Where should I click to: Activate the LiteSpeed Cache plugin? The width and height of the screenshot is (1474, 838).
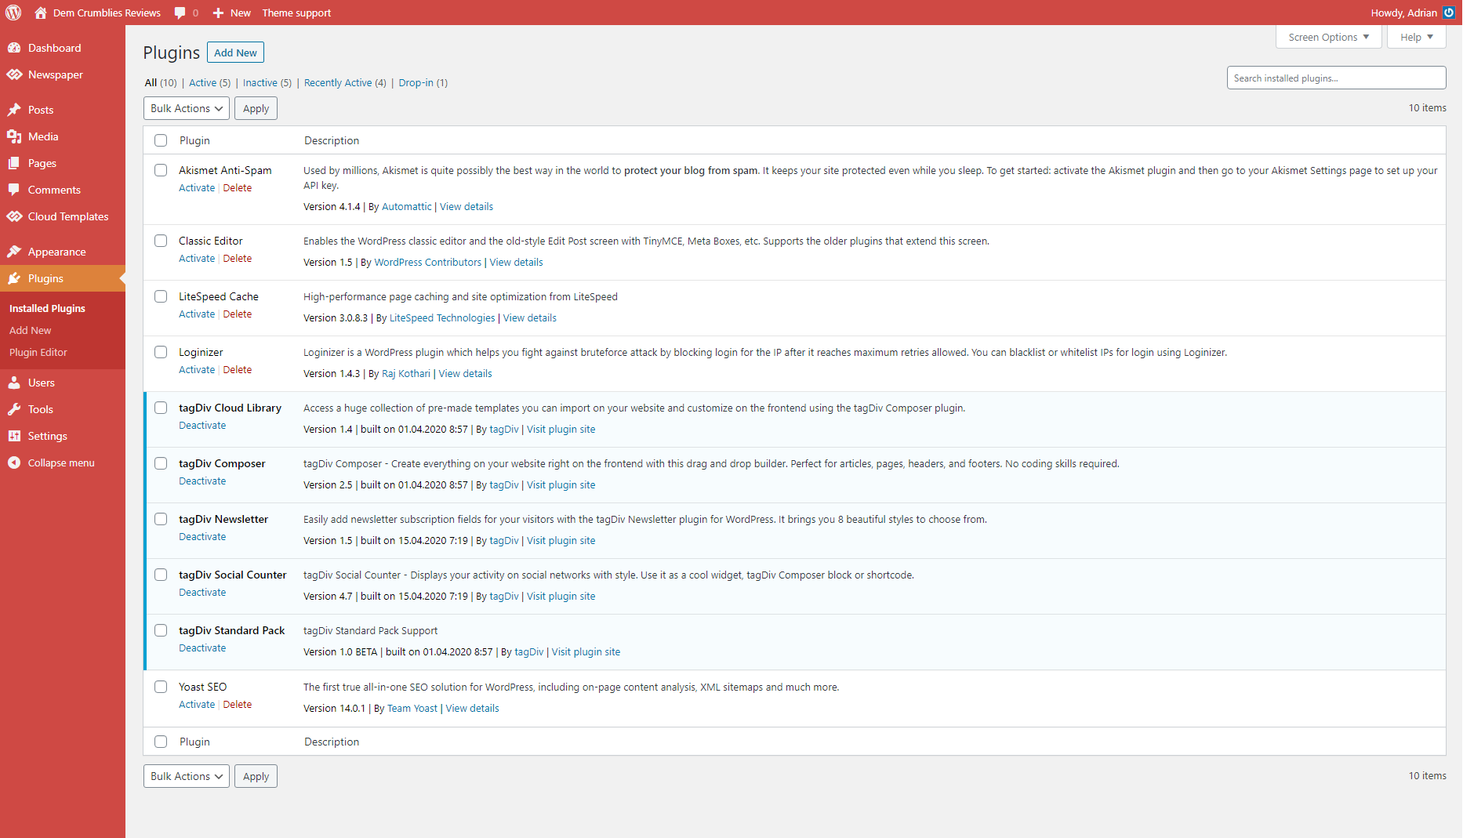[x=197, y=314]
